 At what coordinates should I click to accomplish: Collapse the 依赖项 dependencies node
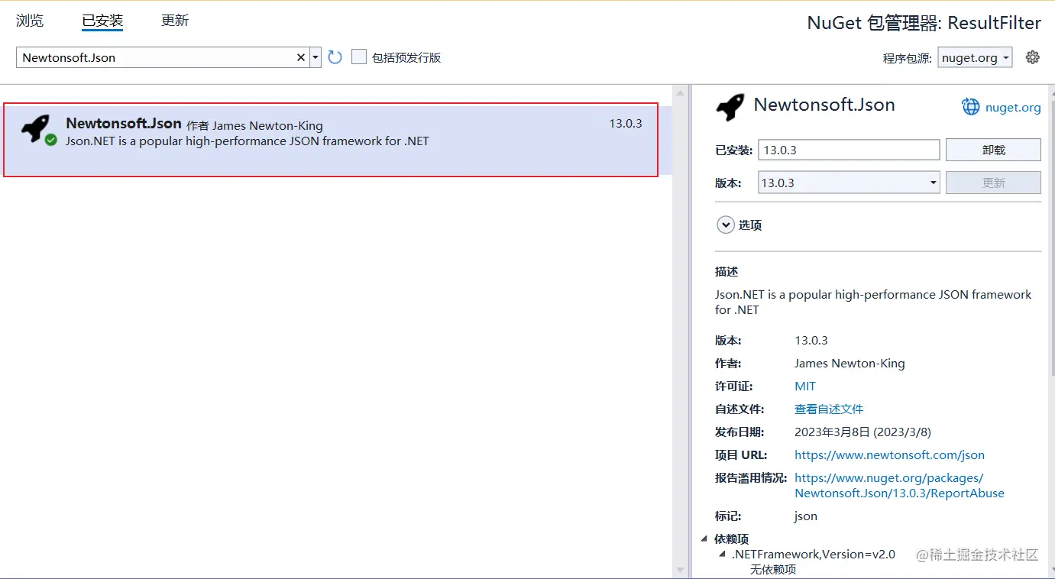point(705,539)
